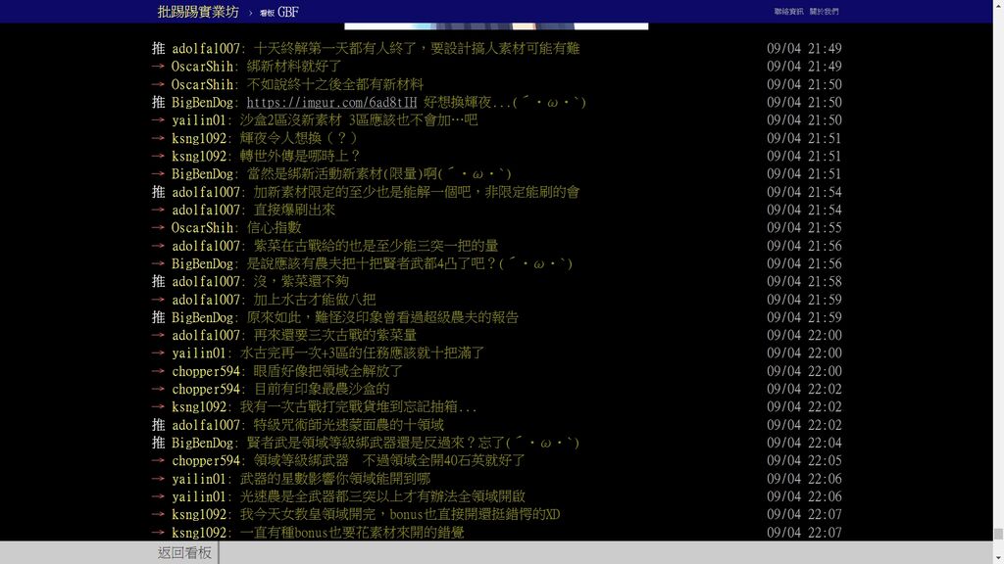Click comment '眼盾好像把領域全解放了'
The height and width of the screenshot is (564, 1004).
[x=328, y=371]
